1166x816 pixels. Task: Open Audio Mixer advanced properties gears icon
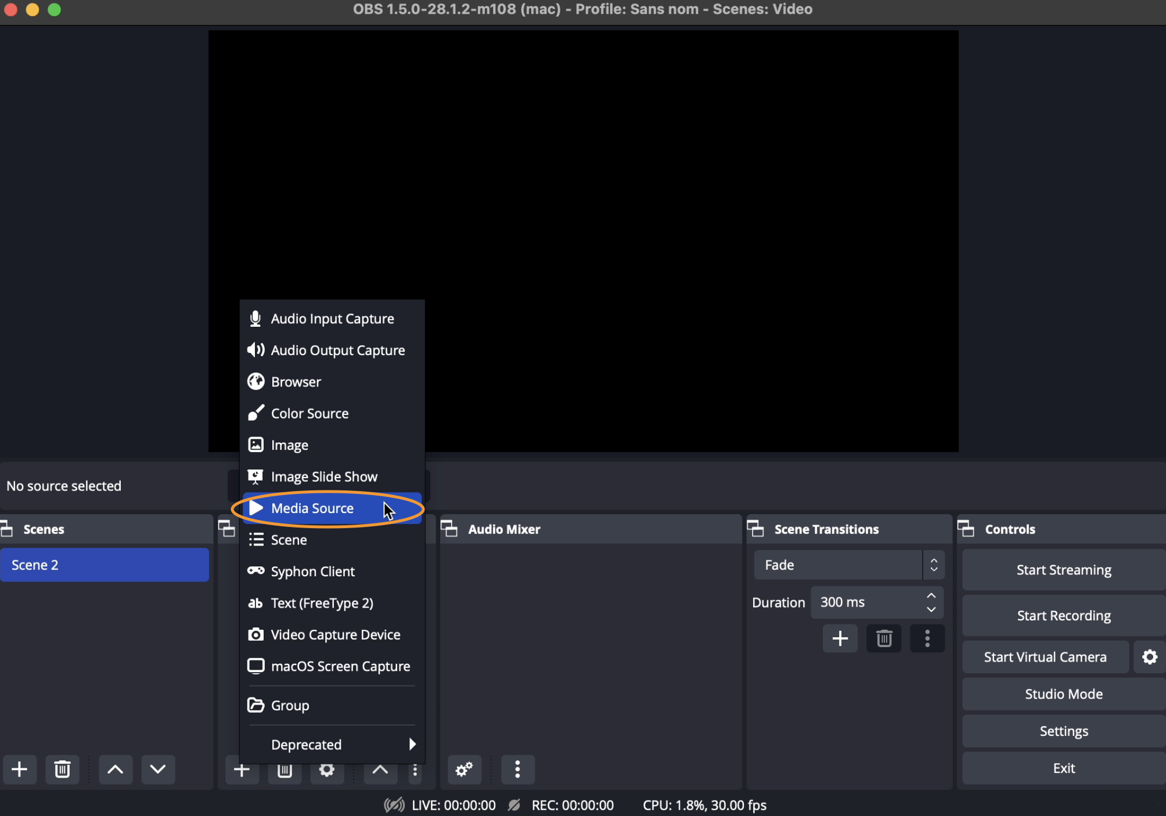(x=464, y=770)
